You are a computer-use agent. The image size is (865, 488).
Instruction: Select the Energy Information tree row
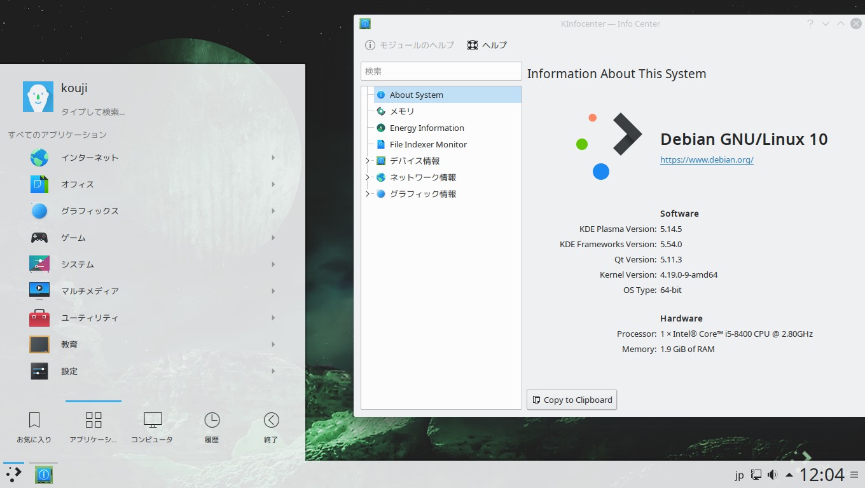[x=448, y=128]
